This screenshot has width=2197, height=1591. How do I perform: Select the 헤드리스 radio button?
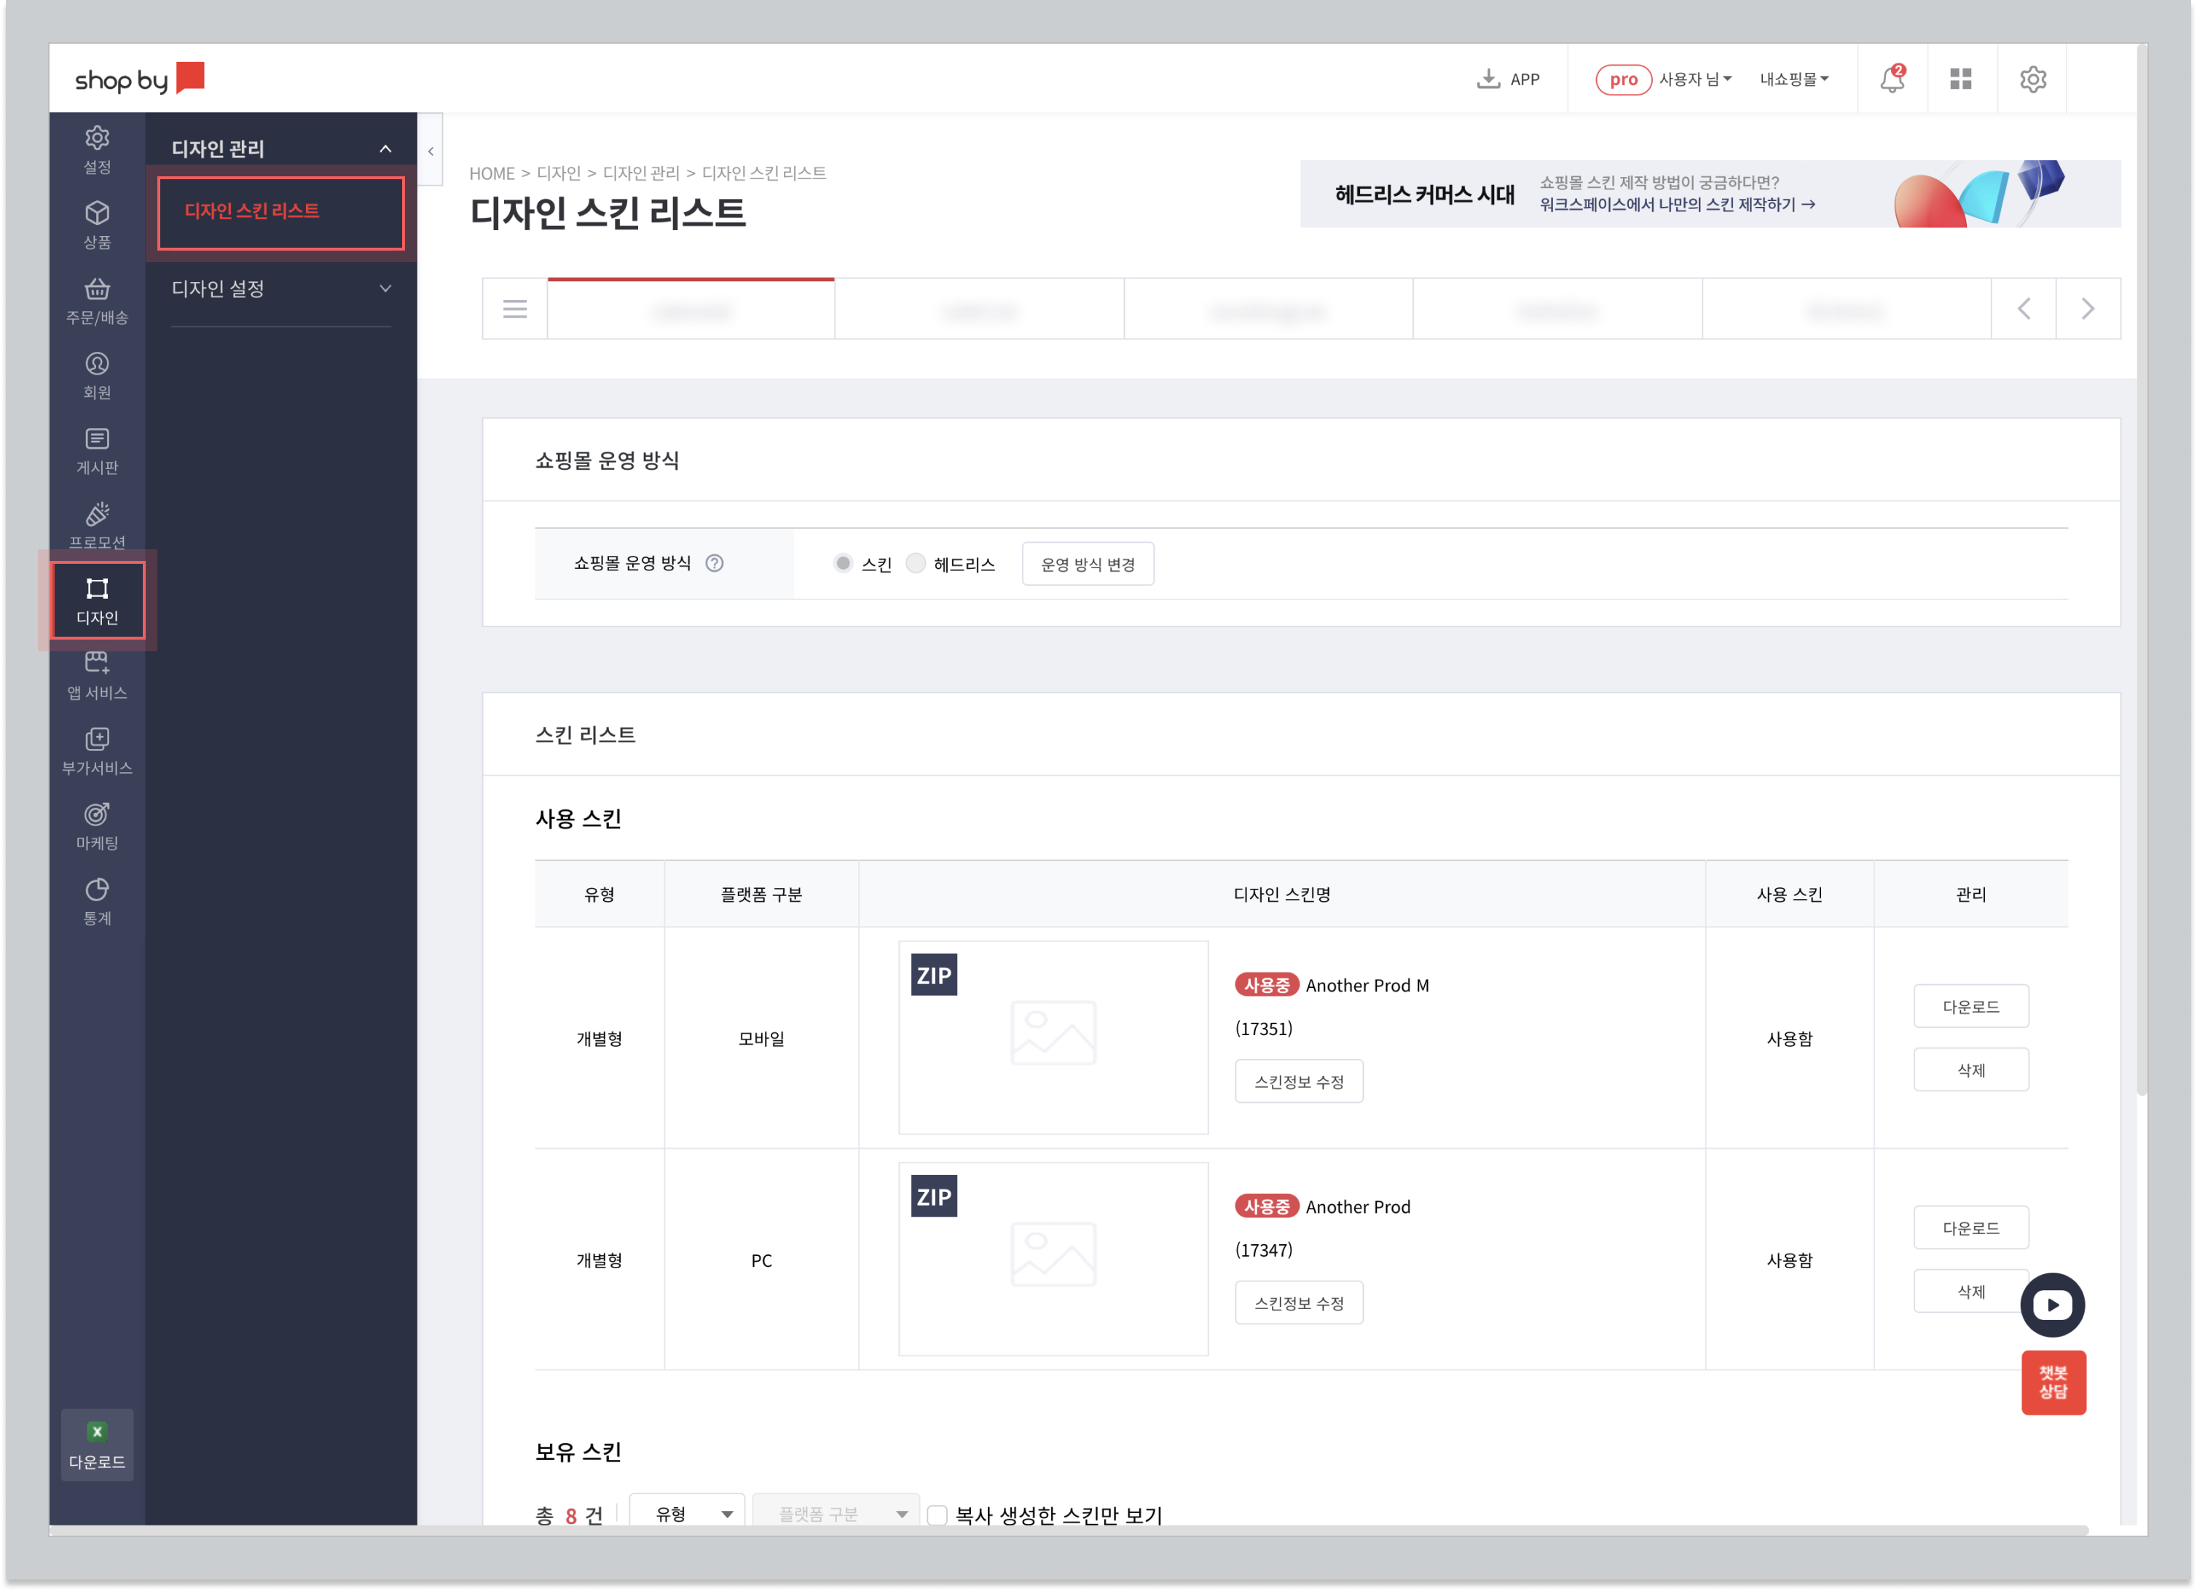click(916, 563)
